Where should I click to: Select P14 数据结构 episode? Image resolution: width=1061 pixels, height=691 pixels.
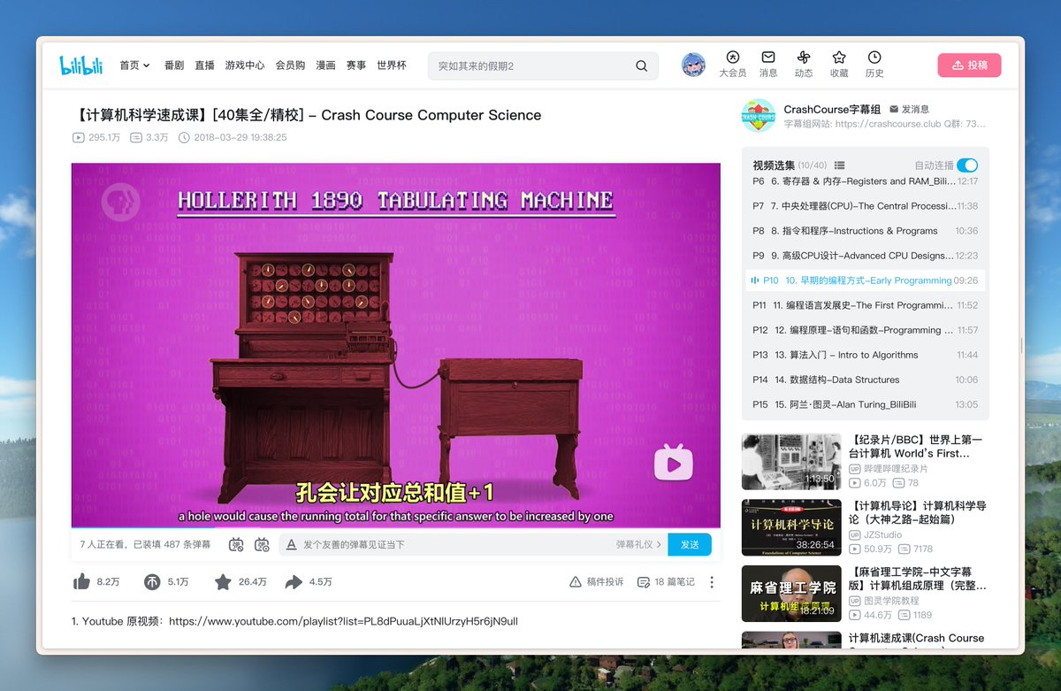[866, 380]
